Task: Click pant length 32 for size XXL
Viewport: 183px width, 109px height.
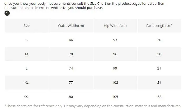Action: (159, 97)
